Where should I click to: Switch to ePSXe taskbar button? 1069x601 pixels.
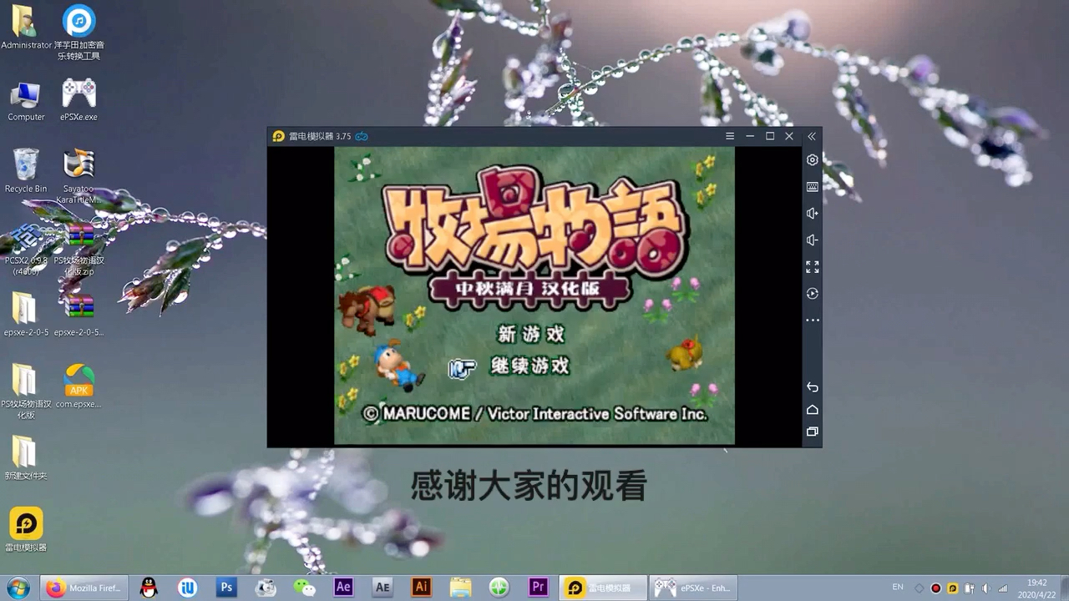pos(692,588)
